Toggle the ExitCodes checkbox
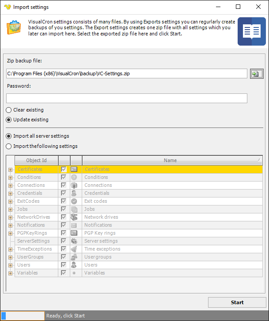The width and height of the screenshot is (269, 321). click(64, 201)
